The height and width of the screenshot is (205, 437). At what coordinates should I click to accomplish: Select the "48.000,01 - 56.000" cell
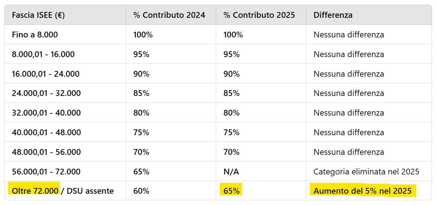point(46,152)
